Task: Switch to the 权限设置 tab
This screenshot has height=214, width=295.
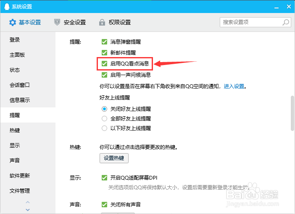Action: [x=115, y=22]
